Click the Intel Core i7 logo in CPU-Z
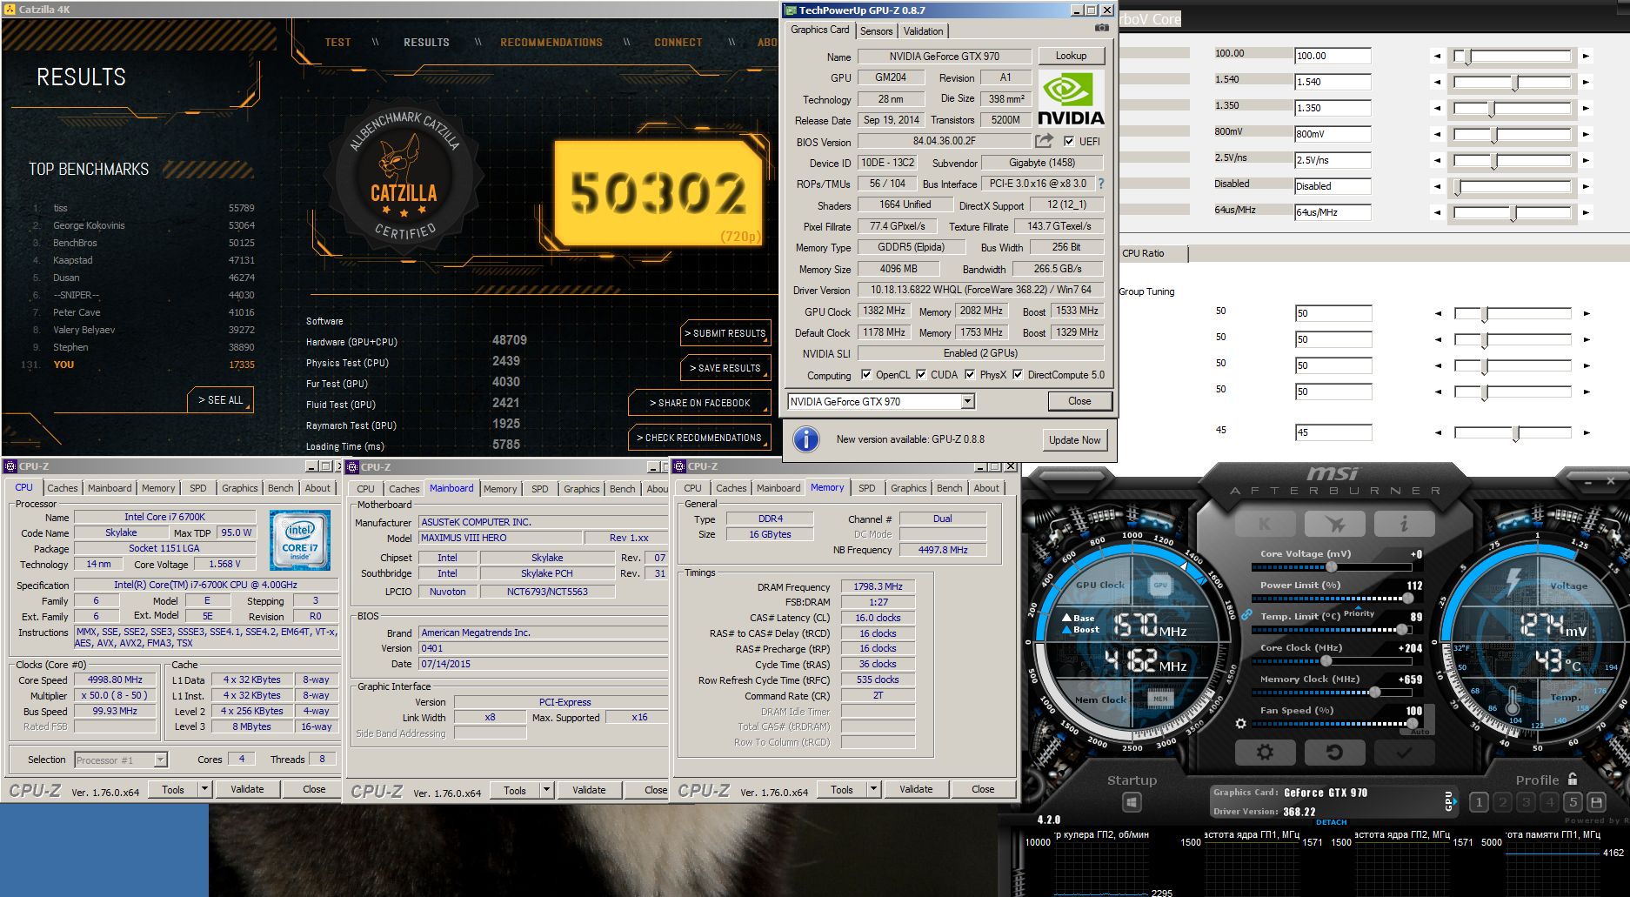This screenshot has width=1630, height=897. (300, 540)
